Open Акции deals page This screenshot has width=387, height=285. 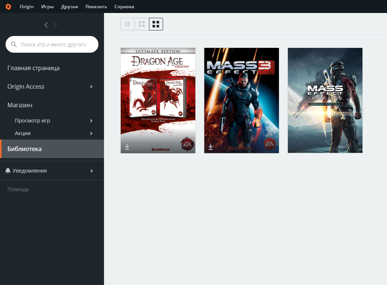click(x=23, y=133)
